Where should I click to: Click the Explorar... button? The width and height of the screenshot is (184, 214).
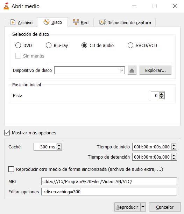155,70
